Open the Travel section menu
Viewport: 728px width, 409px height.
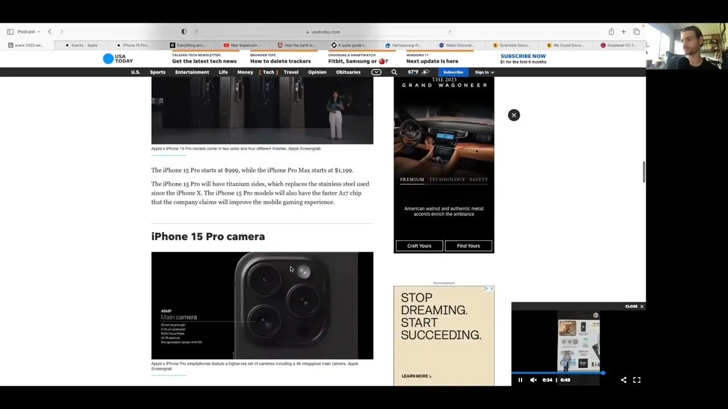[291, 72]
